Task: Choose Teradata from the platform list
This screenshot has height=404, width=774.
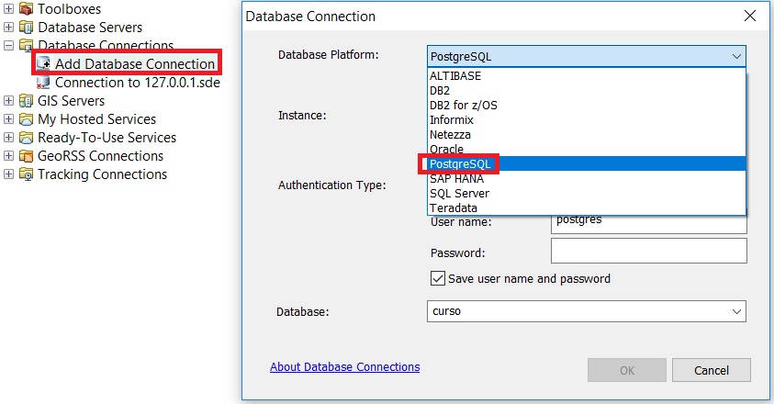Action: (x=587, y=208)
